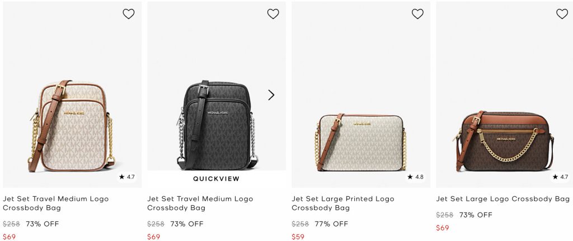
Task: Click 4.7 rating badge on brown Large Logo bag
Action: tap(560, 177)
